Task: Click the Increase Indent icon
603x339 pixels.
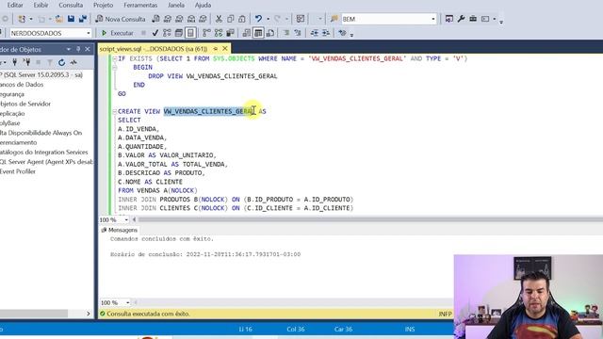Action: pyautogui.click(x=326, y=33)
